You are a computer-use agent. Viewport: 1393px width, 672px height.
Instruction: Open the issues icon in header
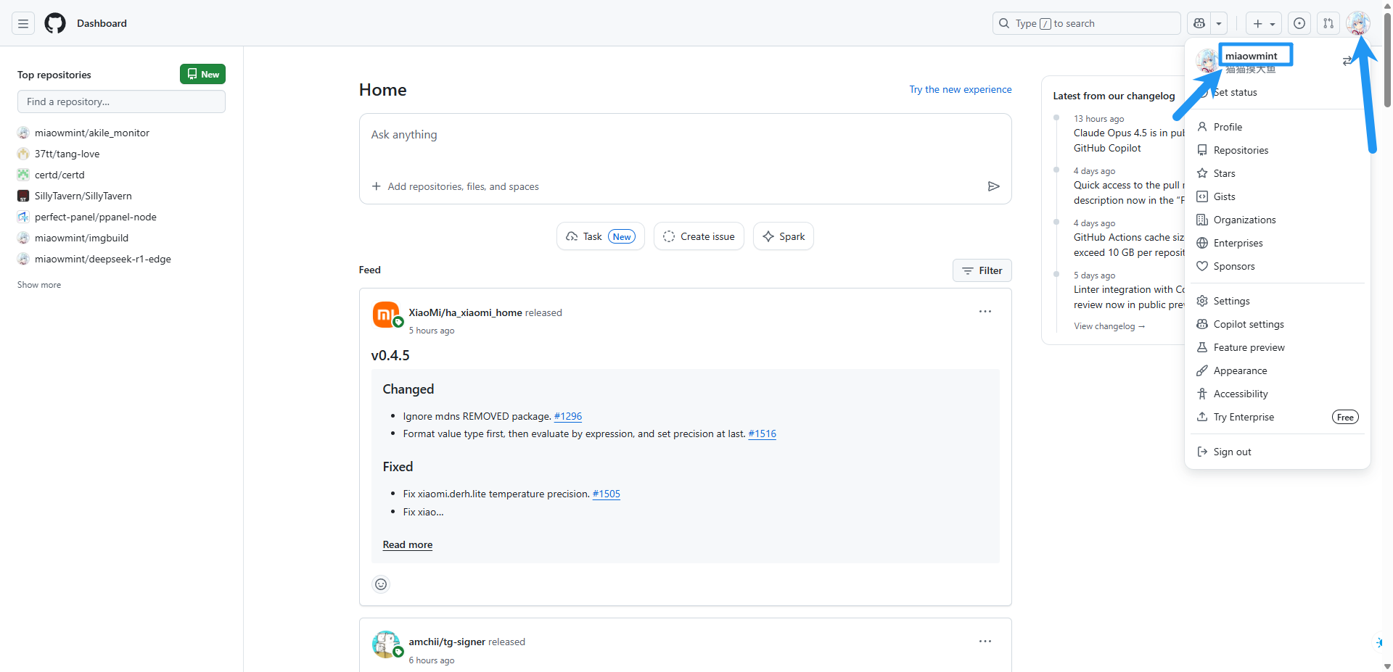point(1299,23)
